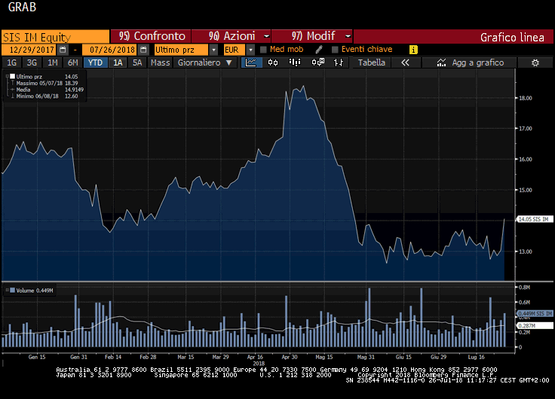Screen dimensions: 555x399
Task: Click the Lug 16 date axis label
Action: (476, 357)
